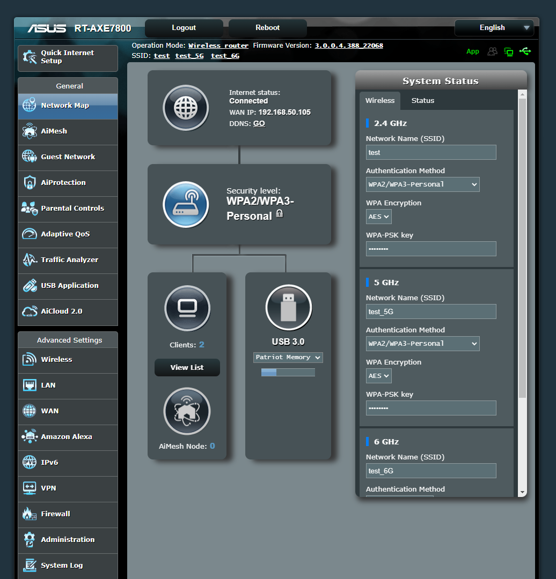
Task: Click the test_6G SSID link in header
Action: (x=225, y=56)
